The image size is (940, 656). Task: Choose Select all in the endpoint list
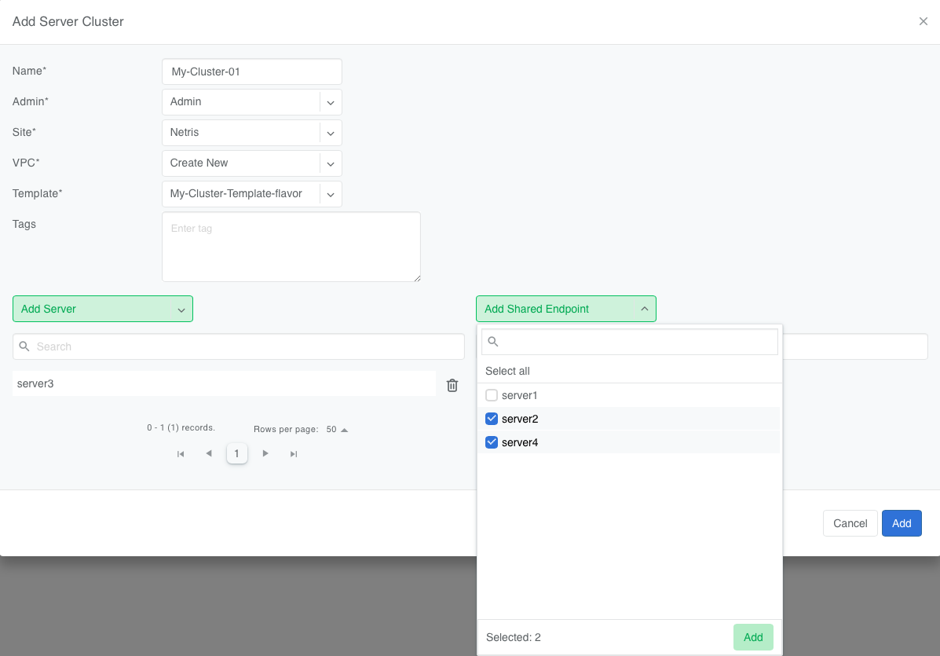(507, 371)
